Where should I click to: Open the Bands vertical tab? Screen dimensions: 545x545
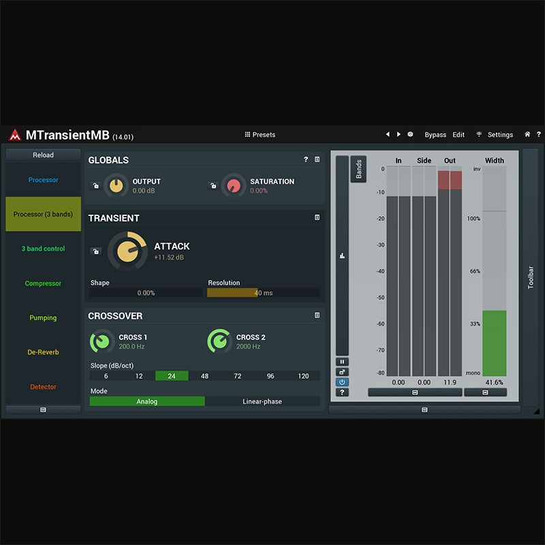click(x=358, y=169)
